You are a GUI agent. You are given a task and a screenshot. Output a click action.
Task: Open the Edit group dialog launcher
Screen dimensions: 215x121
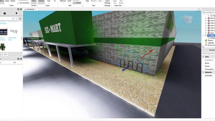(82, 6)
